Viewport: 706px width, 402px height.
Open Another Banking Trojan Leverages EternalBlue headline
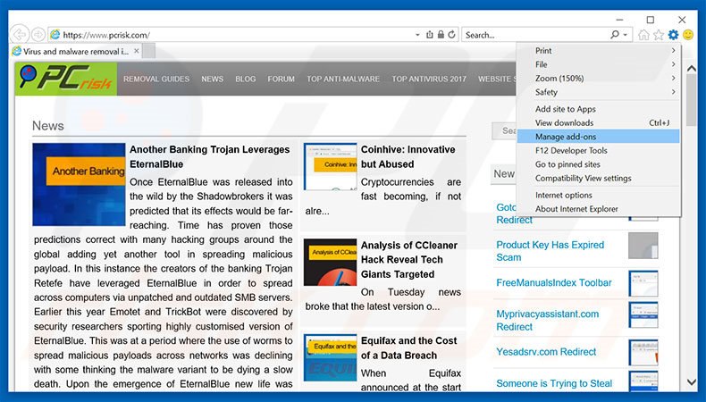tap(210, 156)
